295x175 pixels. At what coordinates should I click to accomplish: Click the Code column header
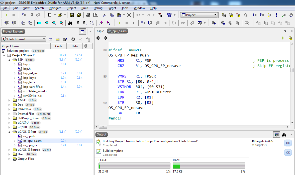click(59, 46)
